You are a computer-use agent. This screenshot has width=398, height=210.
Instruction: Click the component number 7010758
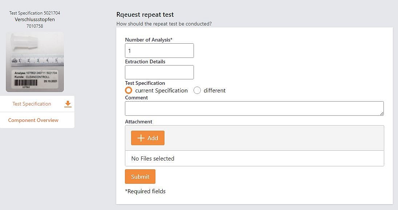[x=35, y=26]
